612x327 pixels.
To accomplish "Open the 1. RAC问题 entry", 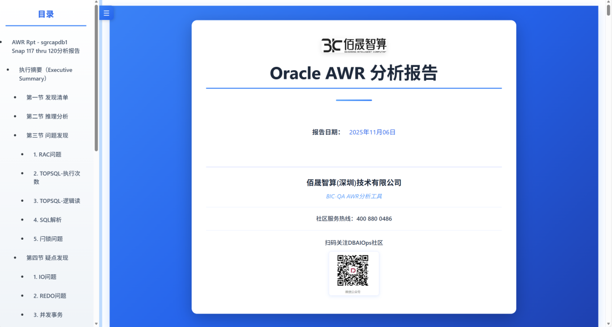I will pos(47,155).
